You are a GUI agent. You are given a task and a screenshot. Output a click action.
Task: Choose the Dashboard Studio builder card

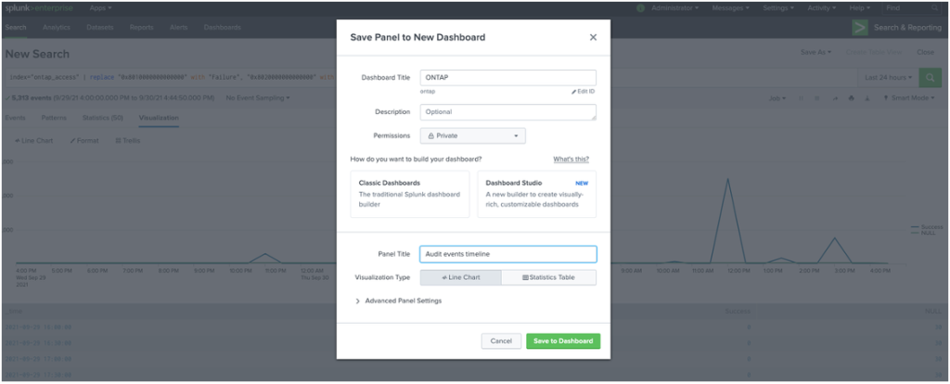coord(537,194)
